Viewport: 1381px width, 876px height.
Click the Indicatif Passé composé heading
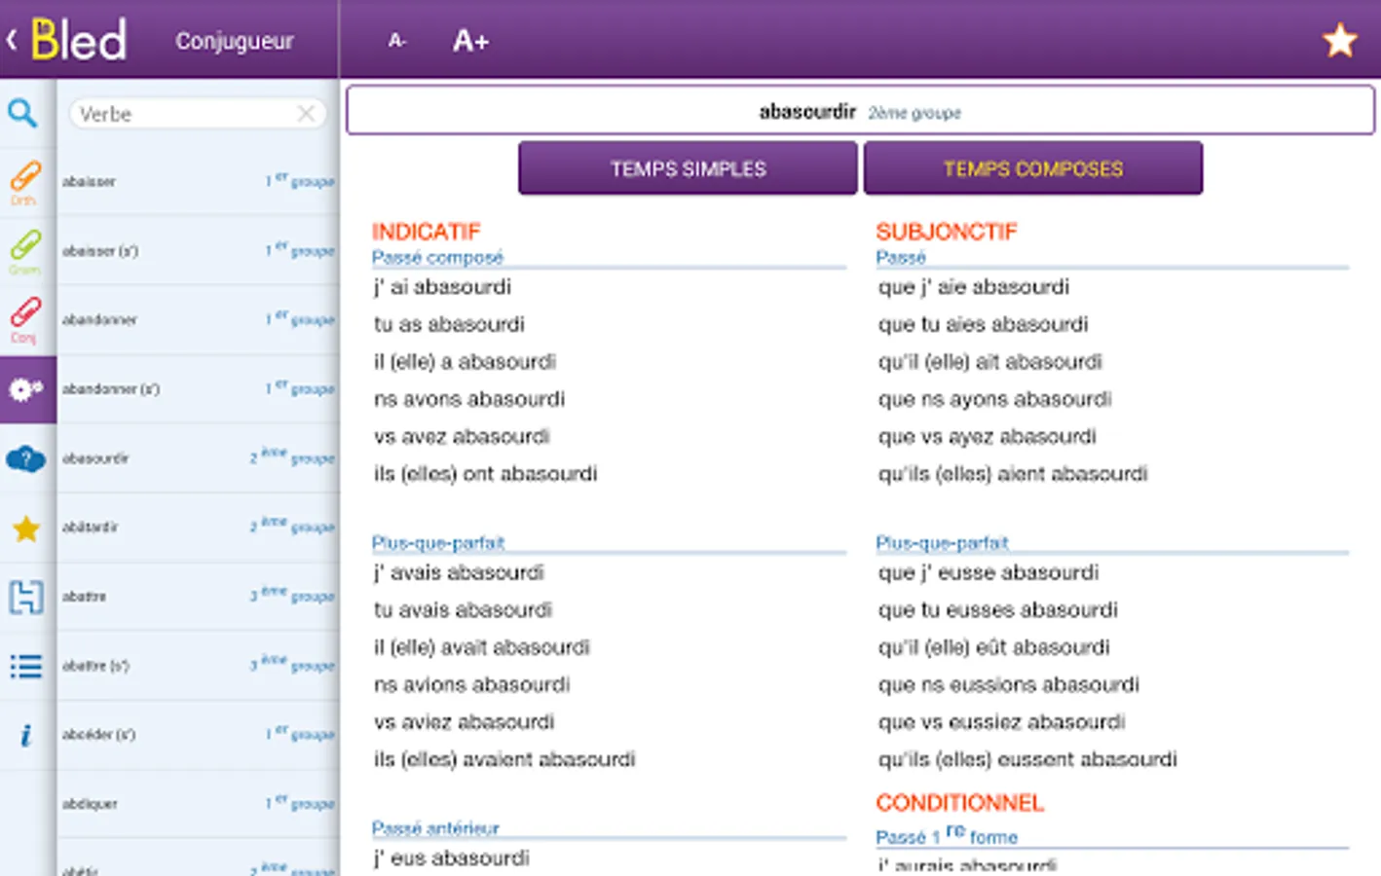click(x=437, y=257)
